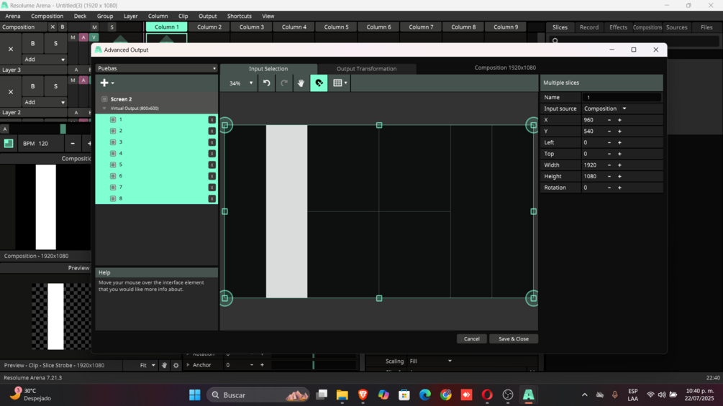Click the bottom-left corner handle of the slice
This screenshot has height=406, width=723.
(225, 298)
